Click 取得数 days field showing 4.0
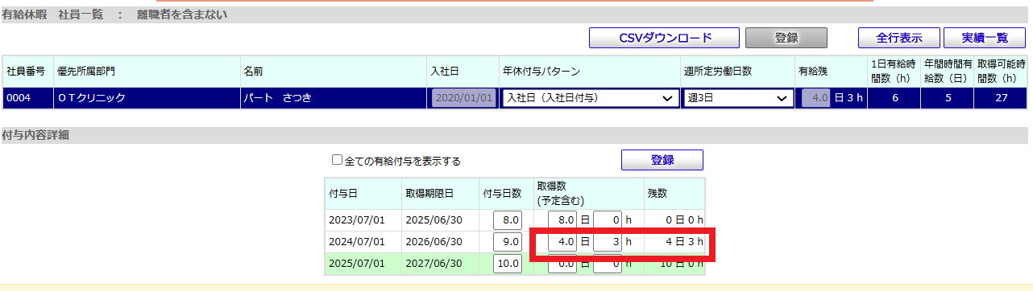The image size is (1033, 291). point(562,242)
